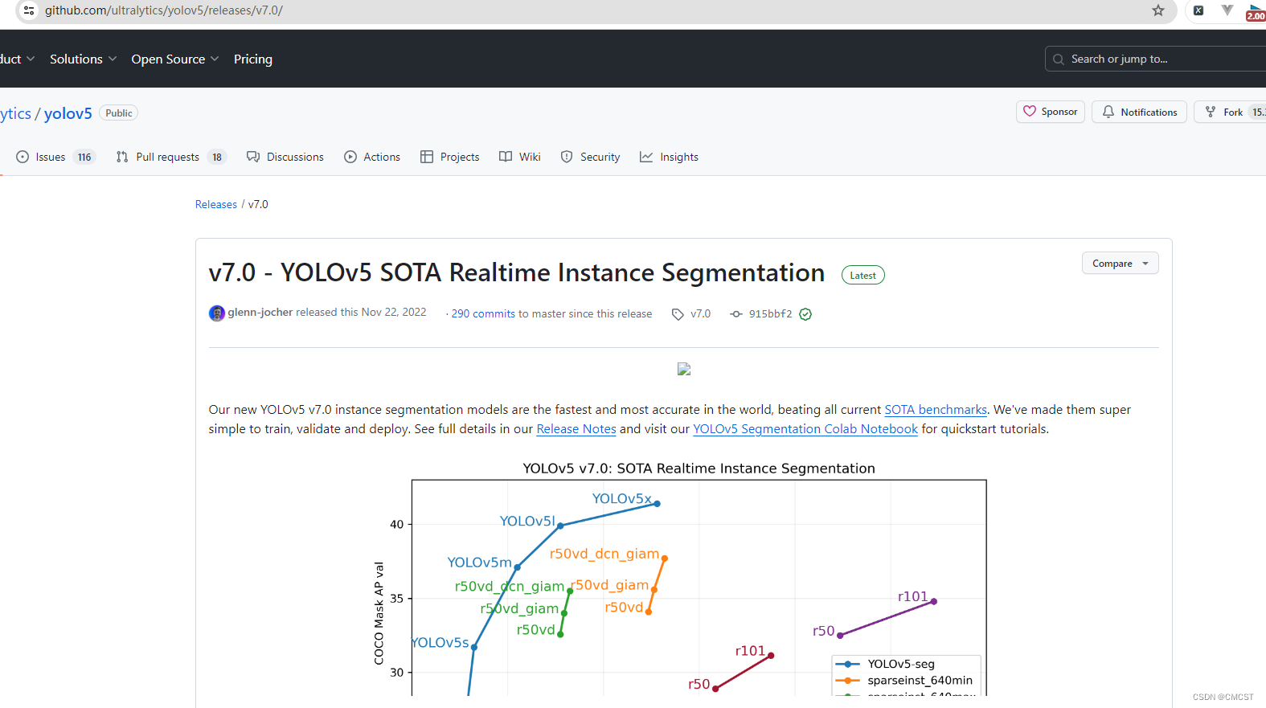Open the yolov5 repository link

tap(68, 113)
